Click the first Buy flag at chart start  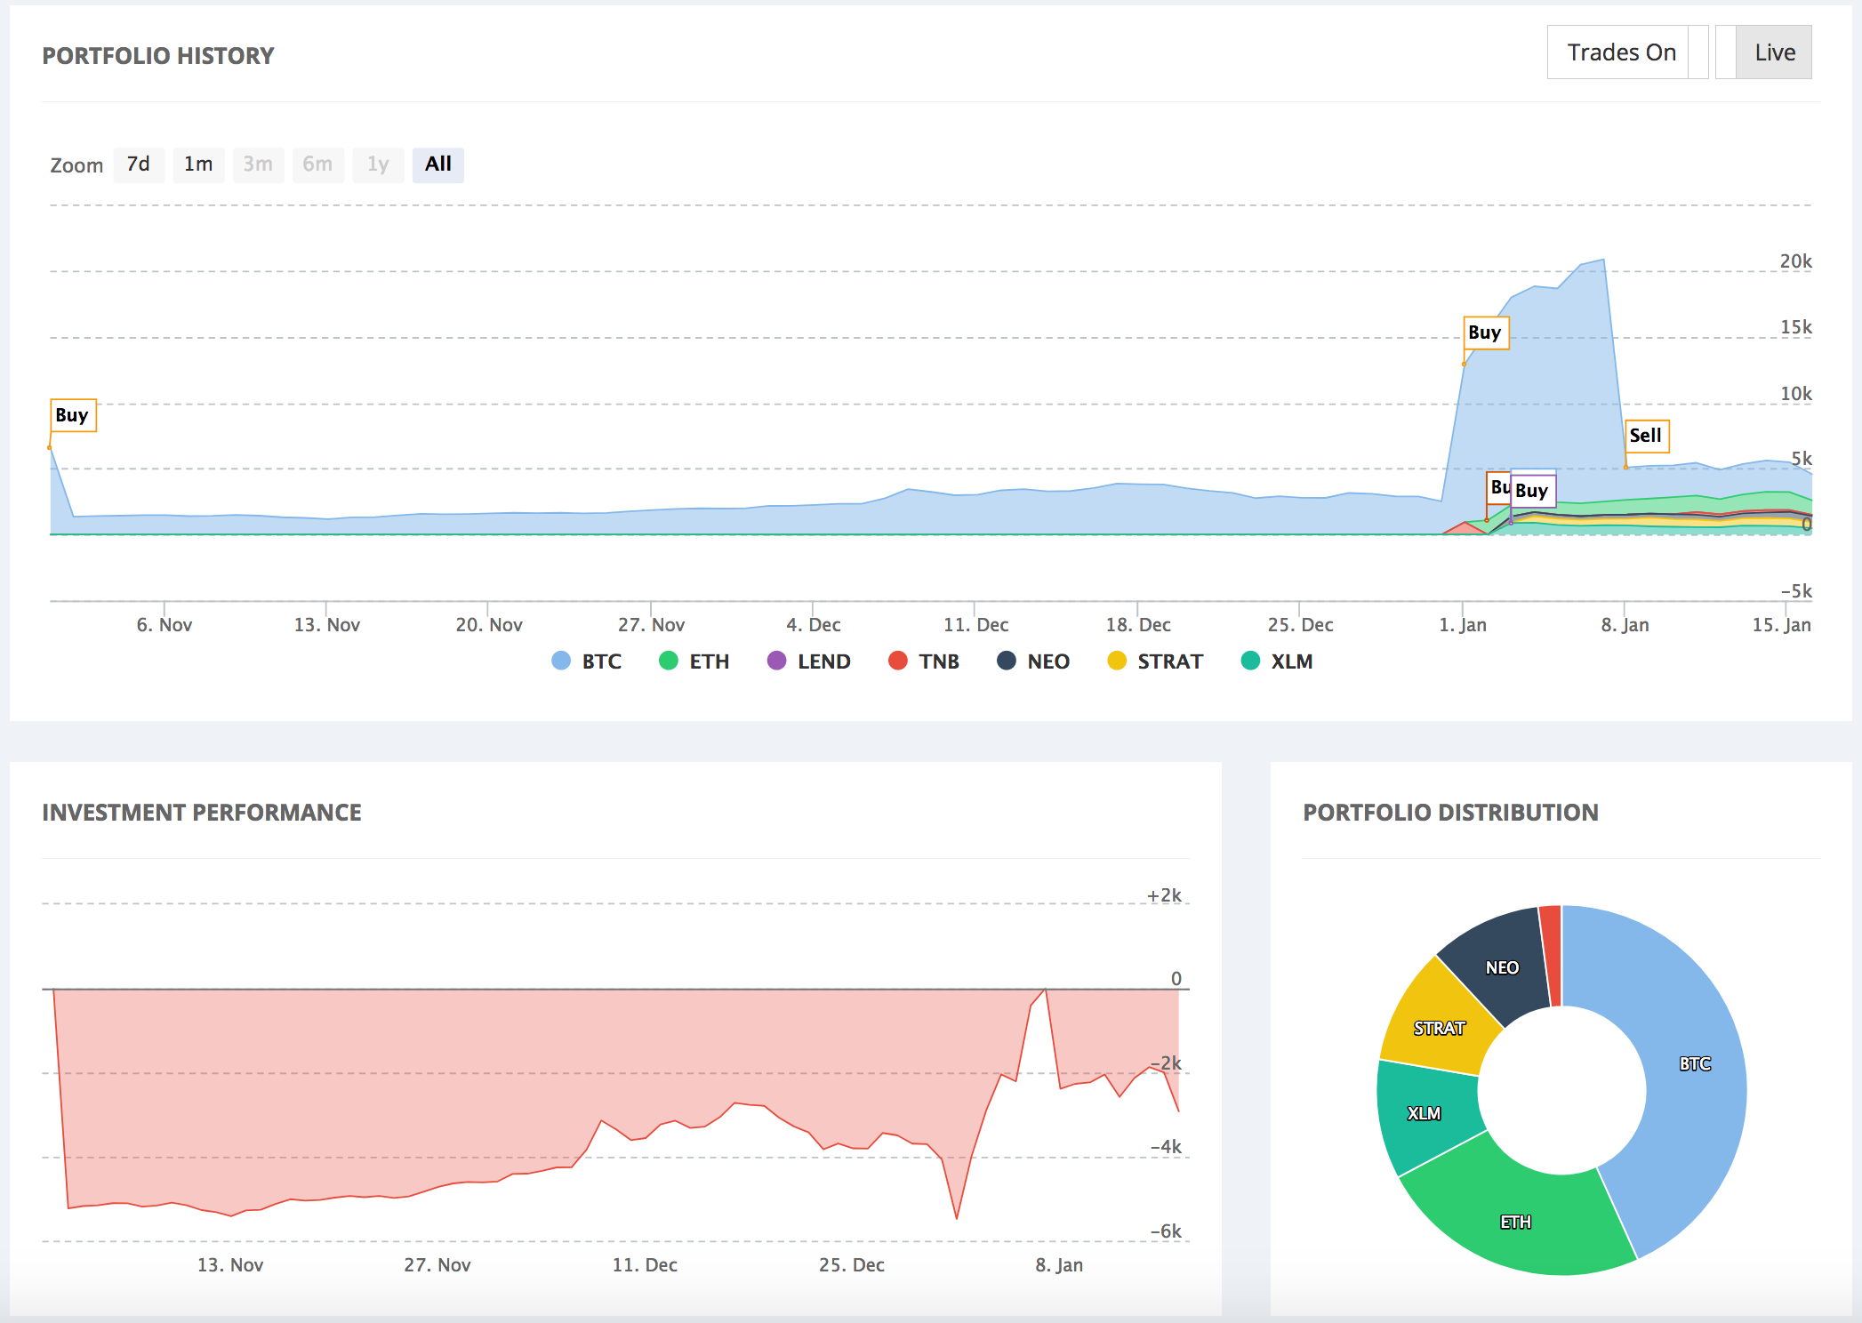point(73,415)
